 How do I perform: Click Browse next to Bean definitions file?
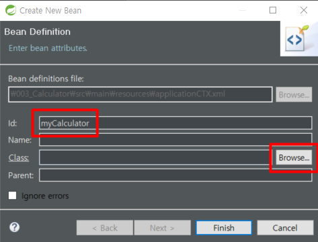click(294, 95)
